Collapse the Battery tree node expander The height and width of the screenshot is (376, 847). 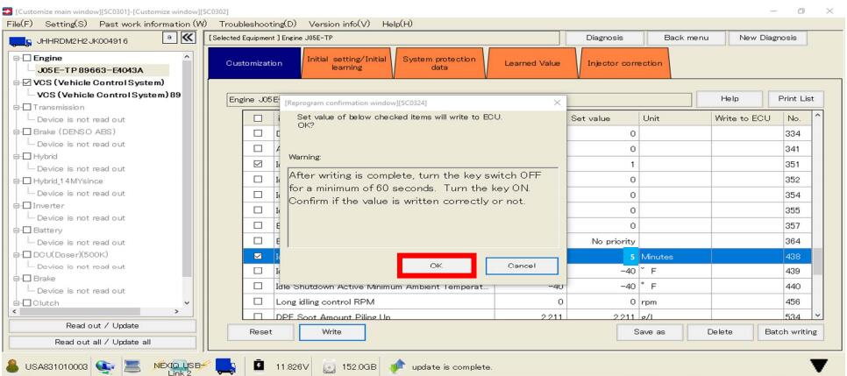pyautogui.click(x=17, y=231)
